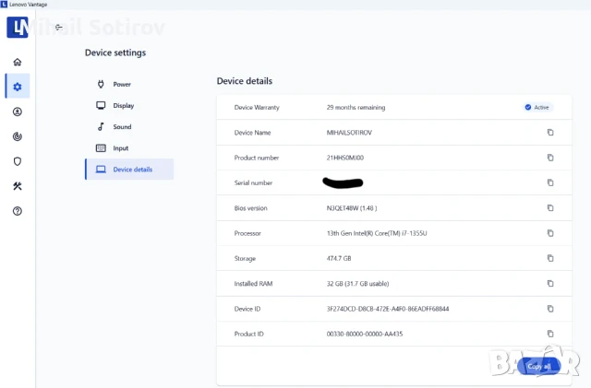The image size is (591, 388).
Task: Open the System update download icon
Action: [18, 112]
